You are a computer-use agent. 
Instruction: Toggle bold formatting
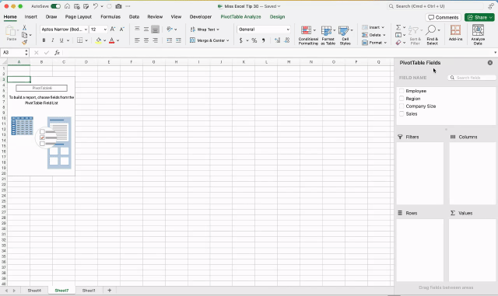[x=44, y=40]
